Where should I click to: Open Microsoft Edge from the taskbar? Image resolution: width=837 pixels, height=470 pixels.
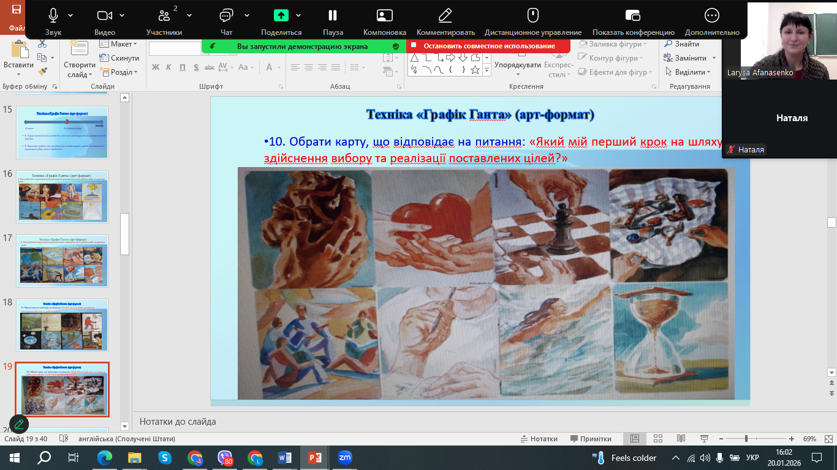(x=105, y=458)
